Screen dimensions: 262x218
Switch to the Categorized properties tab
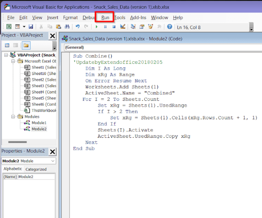coord(36,169)
